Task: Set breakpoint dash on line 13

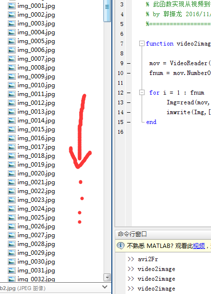Action: point(129,103)
